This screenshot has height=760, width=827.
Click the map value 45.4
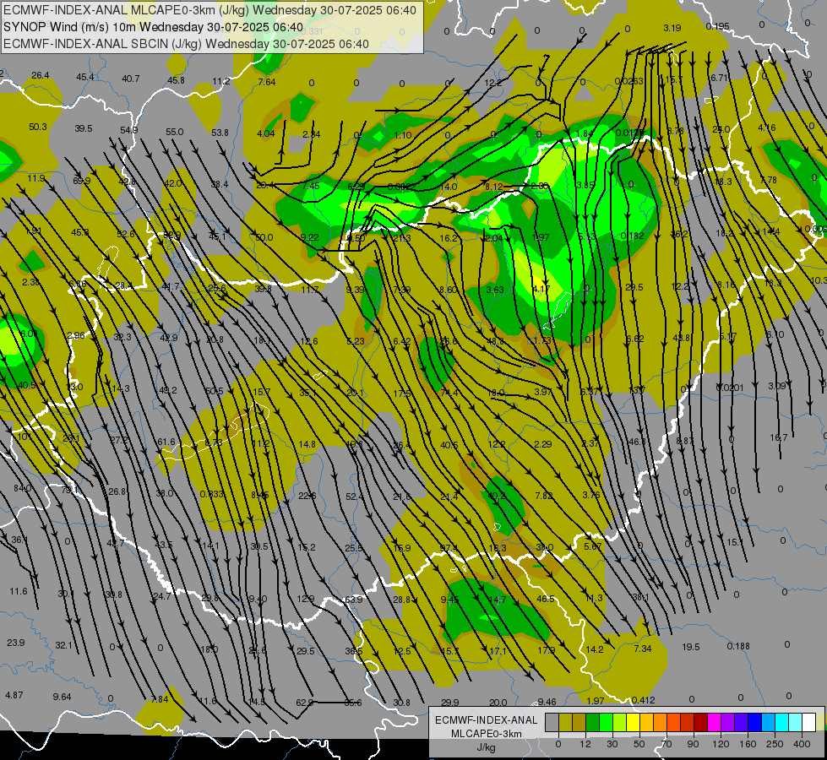85,77
